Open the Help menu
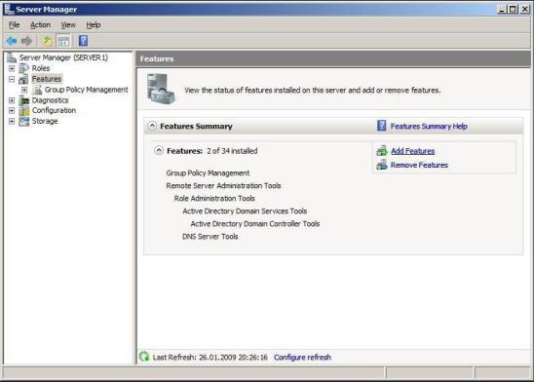 tap(93, 25)
